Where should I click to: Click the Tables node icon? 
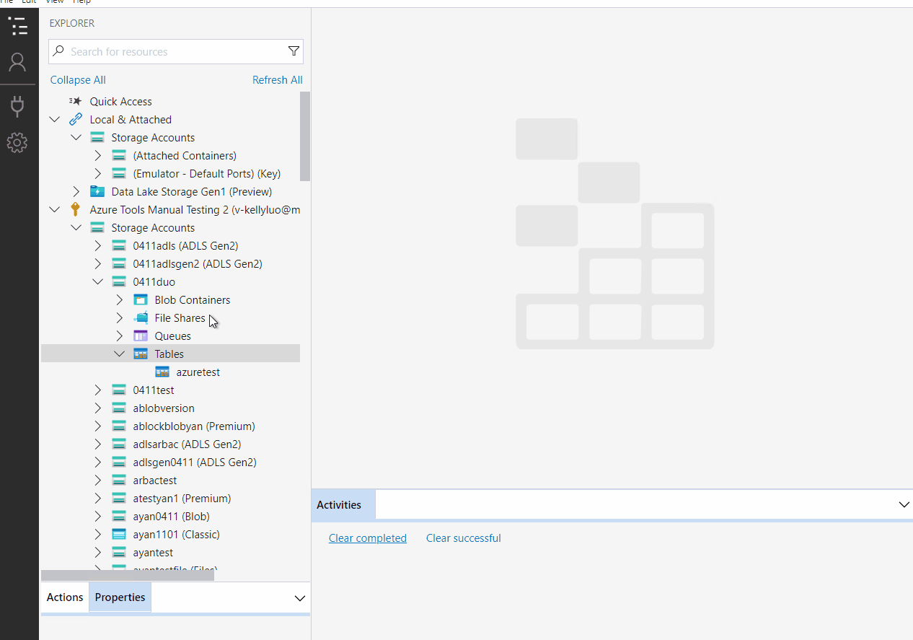pyautogui.click(x=141, y=354)
